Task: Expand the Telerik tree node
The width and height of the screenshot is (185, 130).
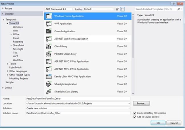Action: tap(7, 64)
